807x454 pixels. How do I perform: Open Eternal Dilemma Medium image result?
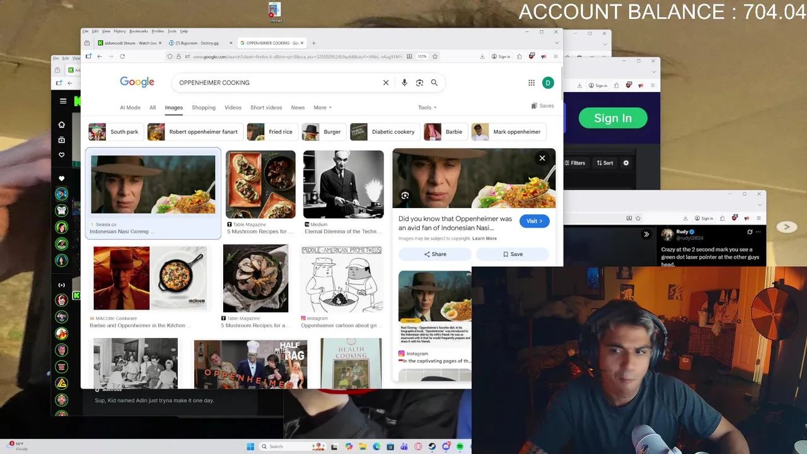(343, 192)
